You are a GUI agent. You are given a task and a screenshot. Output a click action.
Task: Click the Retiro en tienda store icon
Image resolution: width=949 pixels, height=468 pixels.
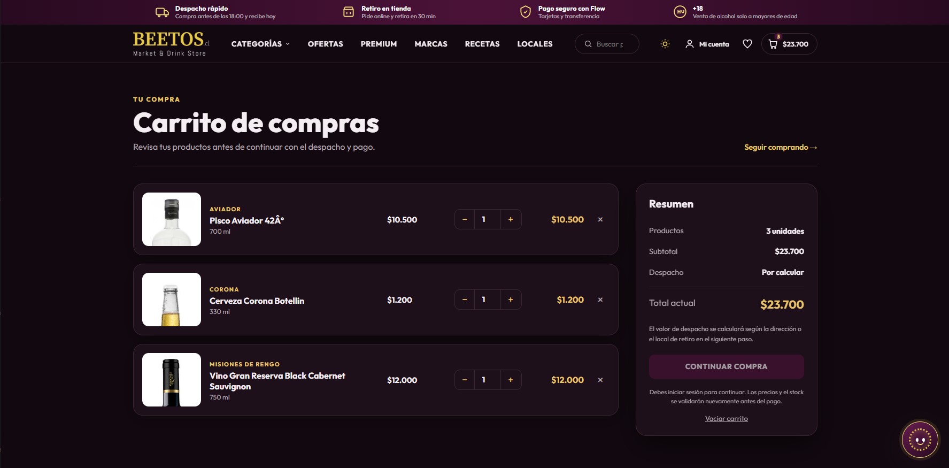tap(349, 12)
